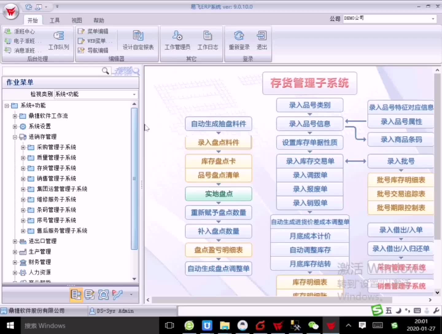Click the magnifier search icon above 作业菜单
The width and height of the screenshot is (442, 334).
105,71
